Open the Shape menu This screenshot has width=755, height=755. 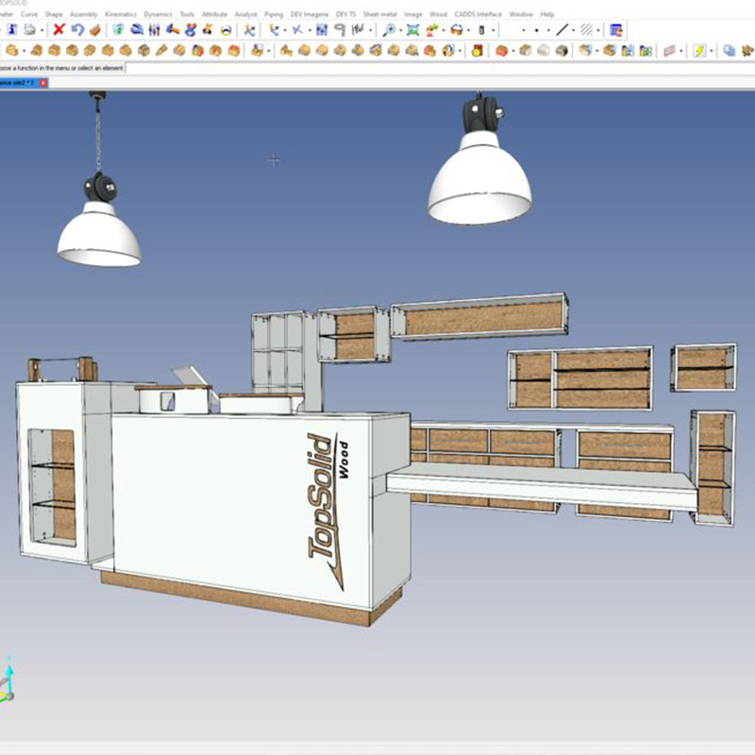coord(54,14)
